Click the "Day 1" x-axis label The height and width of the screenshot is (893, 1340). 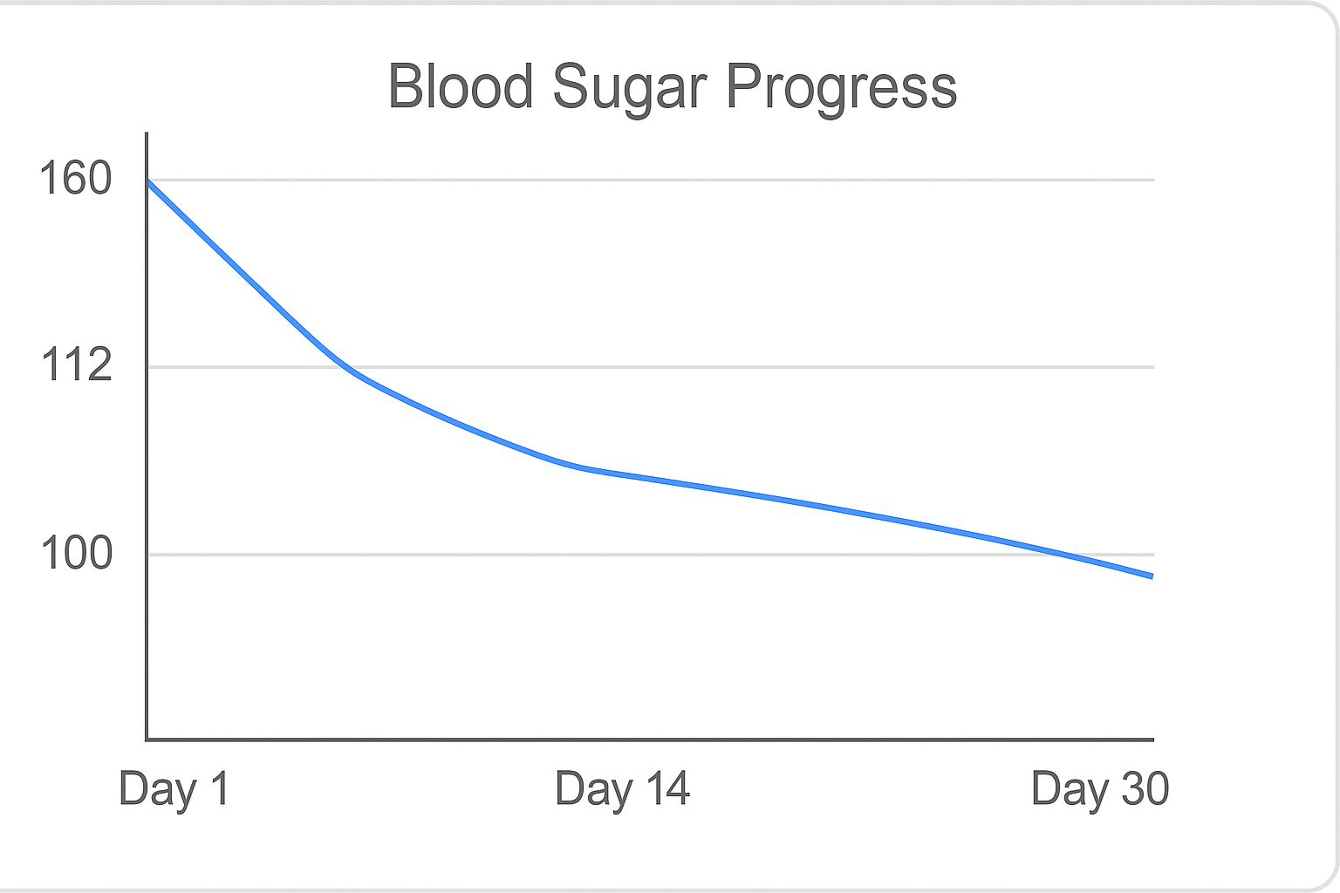point(174,789)
